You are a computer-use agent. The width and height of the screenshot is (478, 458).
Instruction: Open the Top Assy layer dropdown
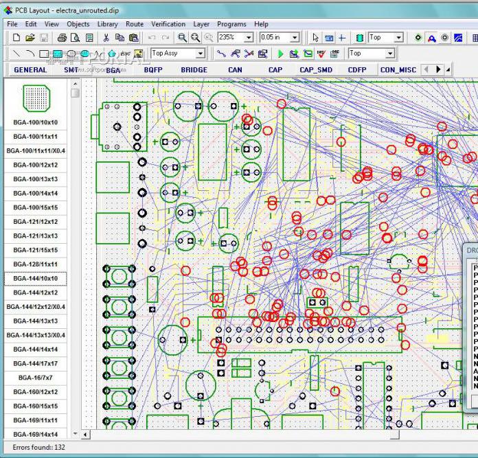pos(200,54)
